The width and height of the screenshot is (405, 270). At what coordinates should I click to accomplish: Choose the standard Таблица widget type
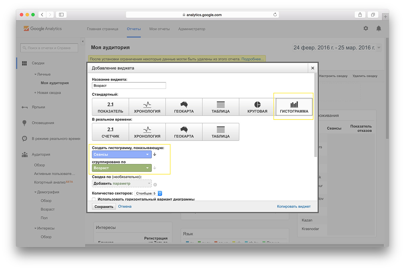click(221, 107)
